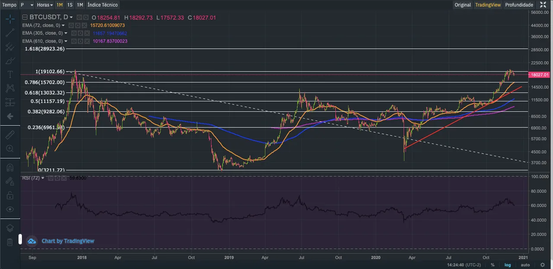Select the 1S interval
Image resolution: width=553 pixels, height=269 pixels.
point(70,5)
